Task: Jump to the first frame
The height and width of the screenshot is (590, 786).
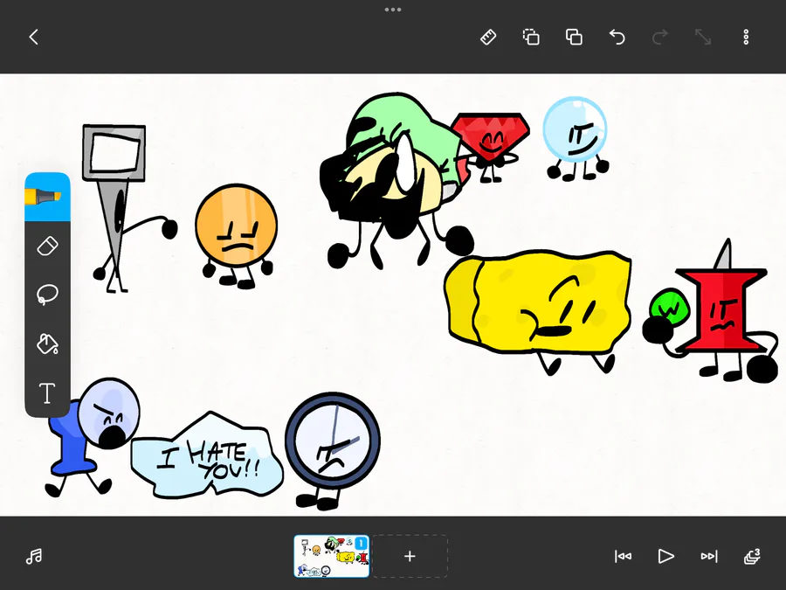Action: 623,557
